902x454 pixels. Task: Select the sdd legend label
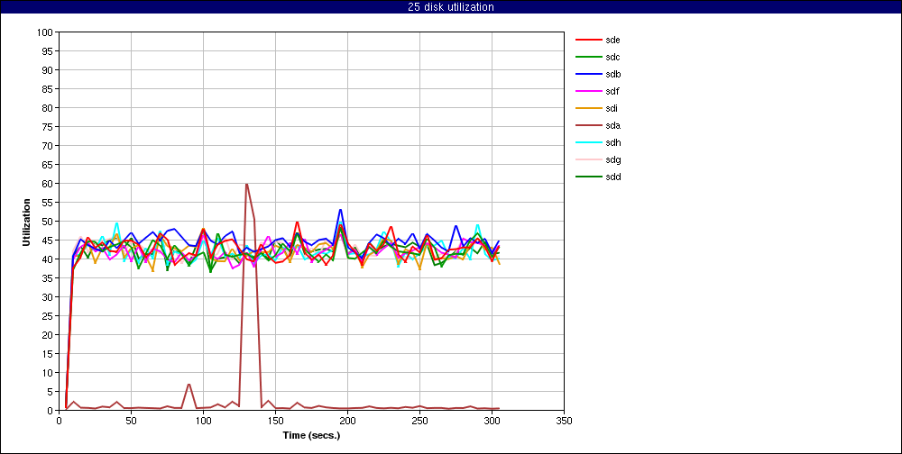coord(612,177)
